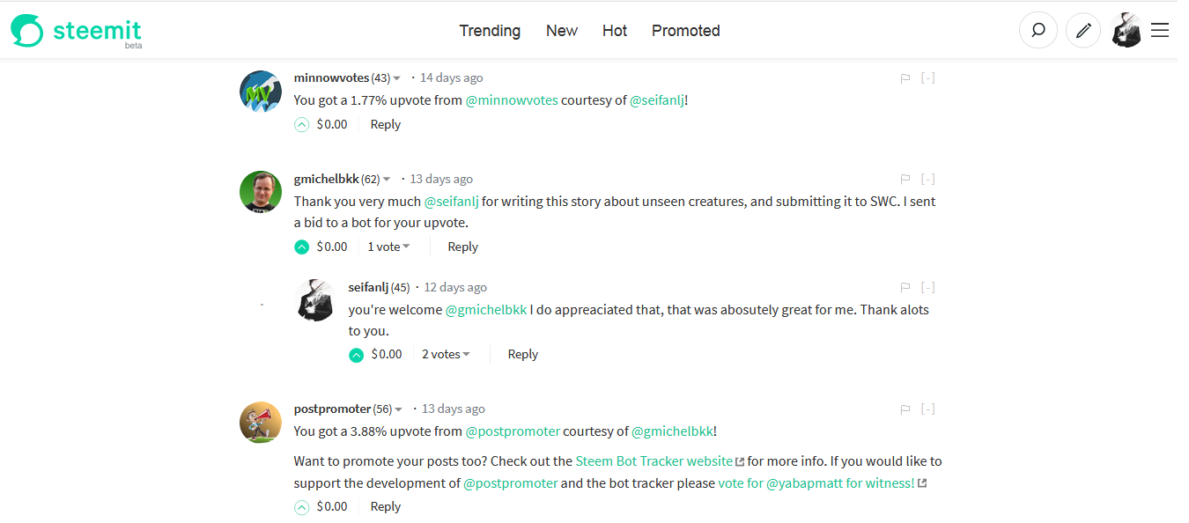This screenshot has height=523, width=1189.
Task: Switch to the Trending tab
Action: point(490,31)
